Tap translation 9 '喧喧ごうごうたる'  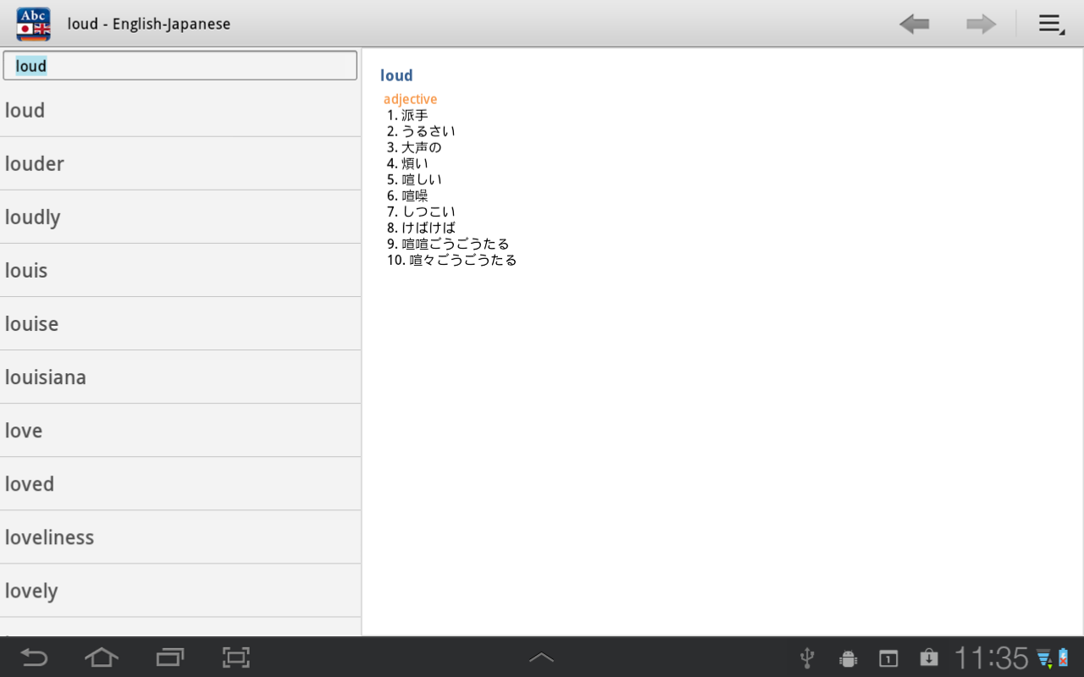tap(456, 244)
